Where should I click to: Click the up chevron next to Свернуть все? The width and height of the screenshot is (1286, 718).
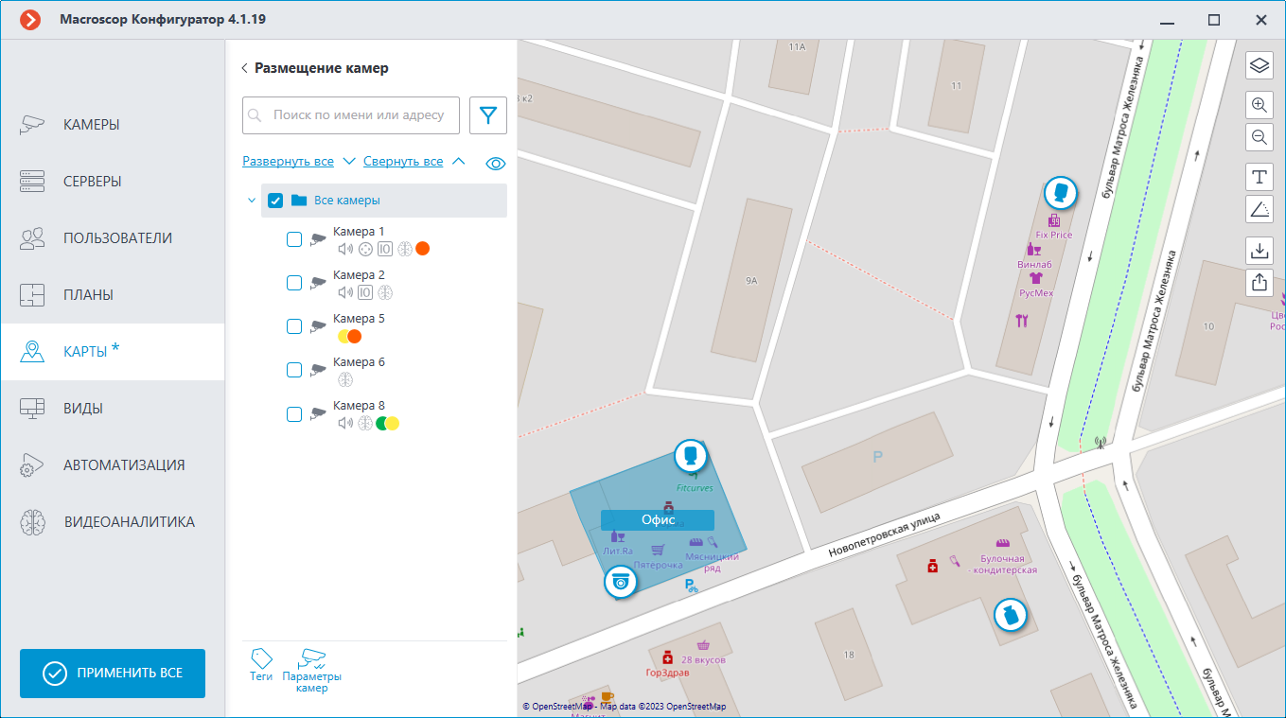pyautogui.click(x=459, y=161)
